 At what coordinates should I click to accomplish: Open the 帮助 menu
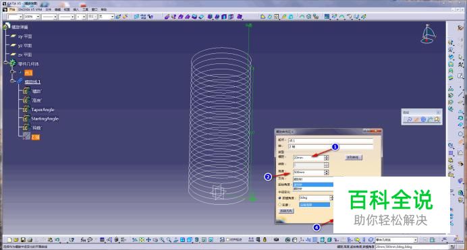(104, 9)
